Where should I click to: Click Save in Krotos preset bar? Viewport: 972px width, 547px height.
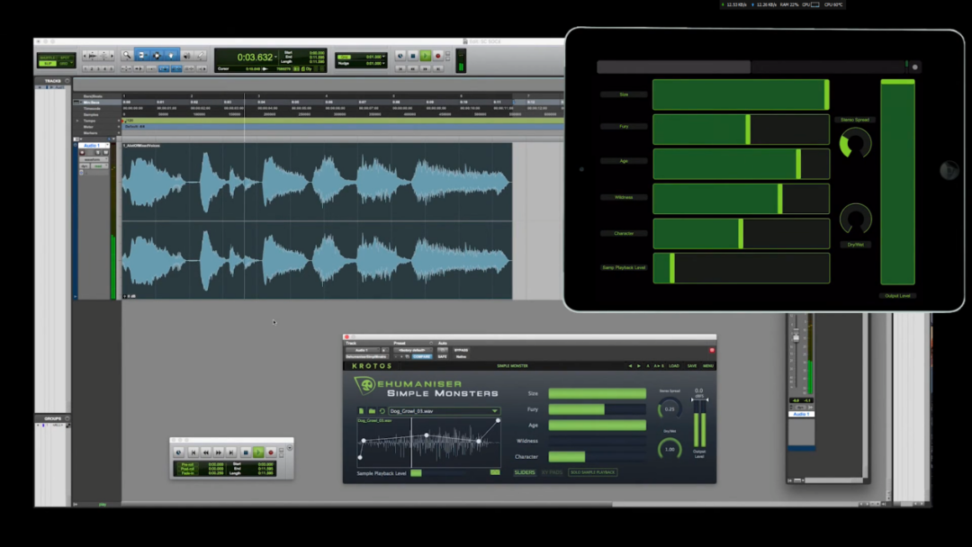pos(692,365)
